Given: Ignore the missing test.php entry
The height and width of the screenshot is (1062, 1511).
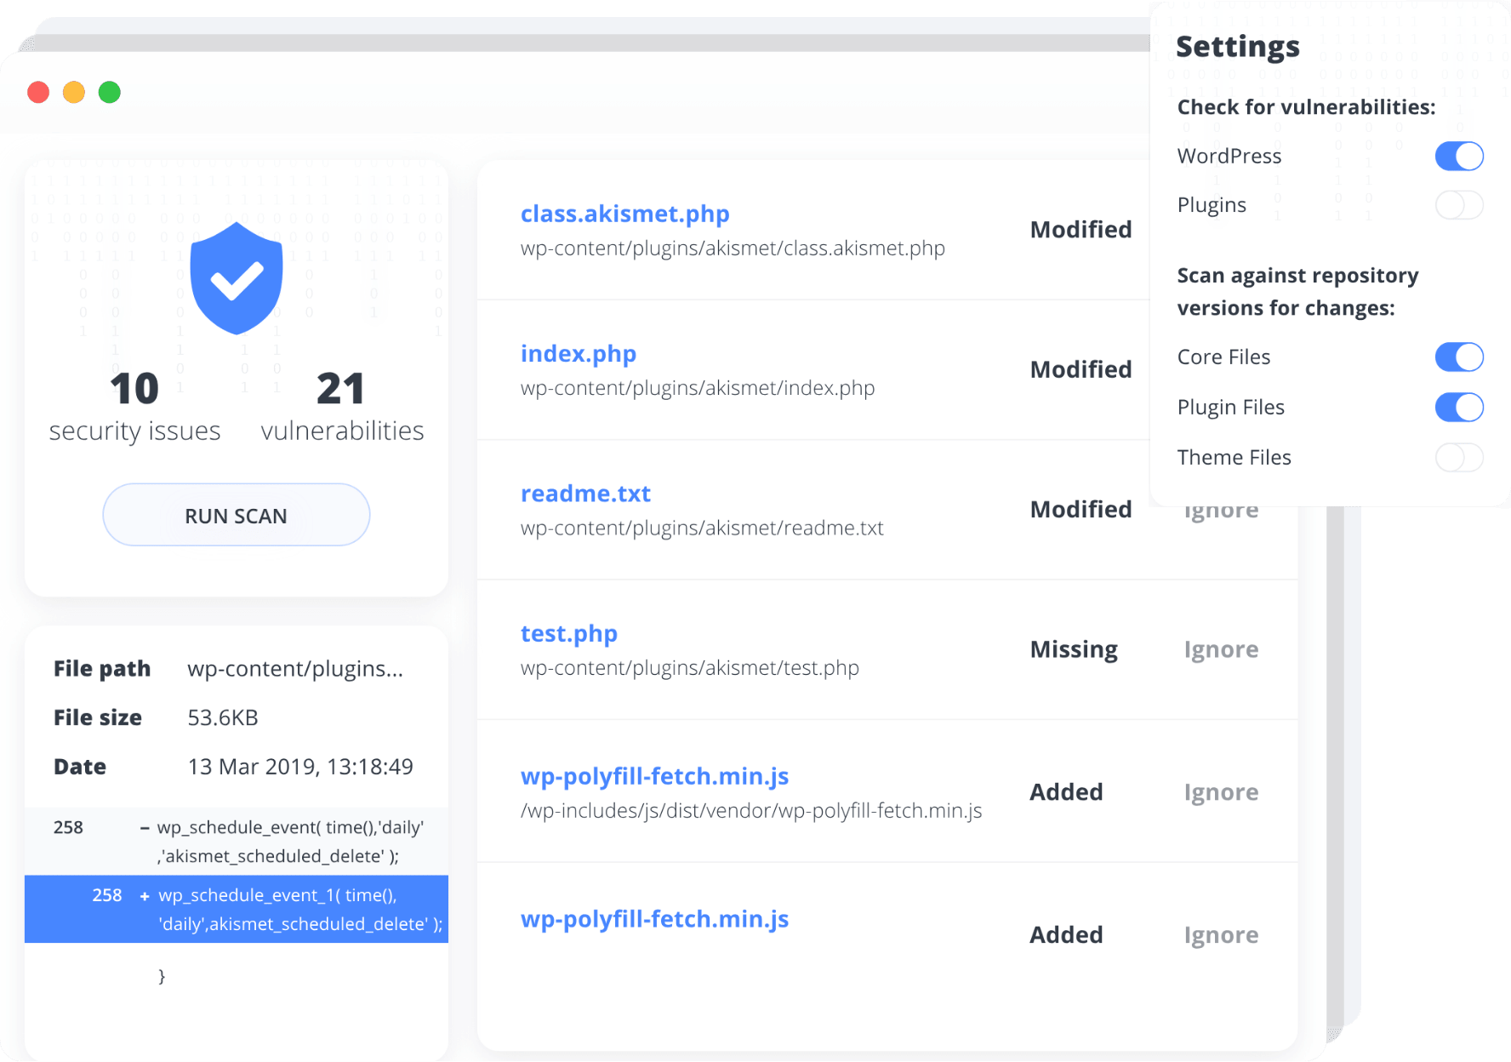Looking at the screenshot, I should (x=1221, y=650).
